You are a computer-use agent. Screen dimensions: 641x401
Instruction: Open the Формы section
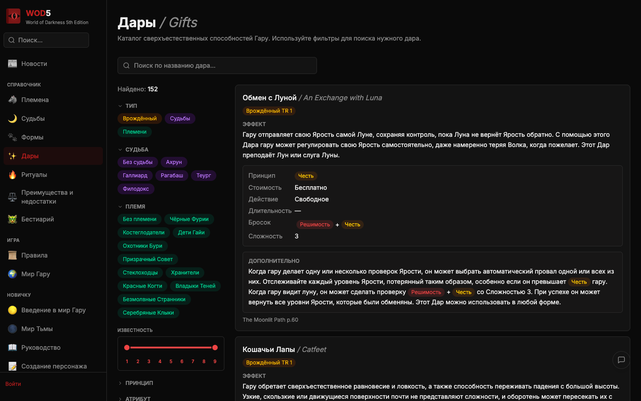coord(53,137)
